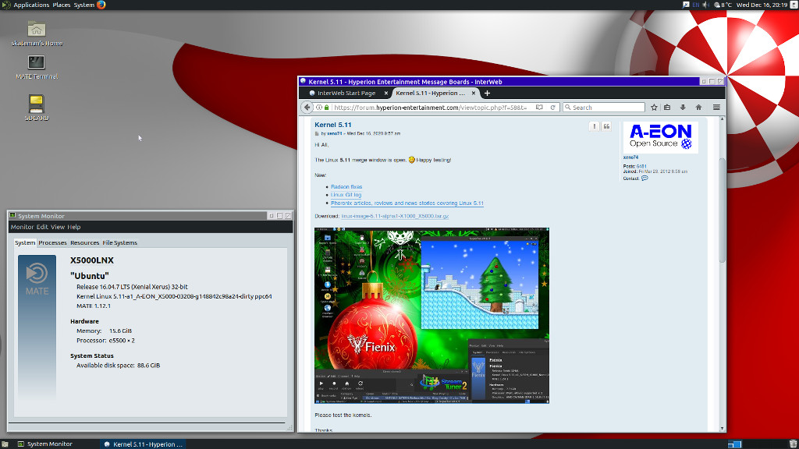Screen dimensions: 799x449
Task: Open the network applet in the top panel
Action: [686, 5]
